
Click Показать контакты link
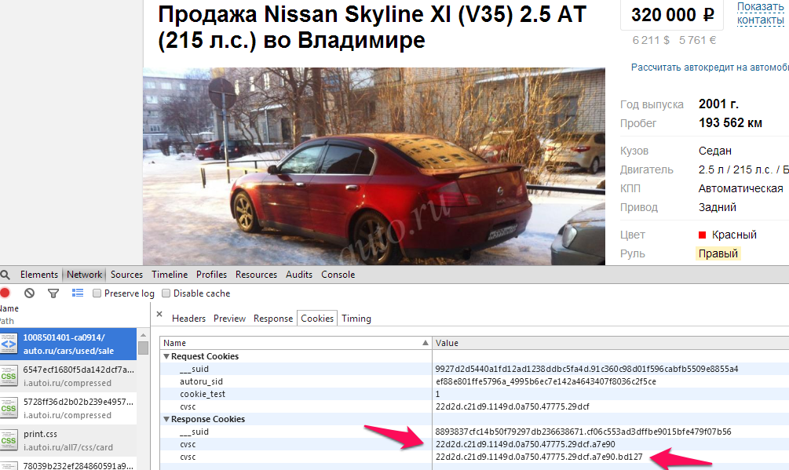tap(760, 13)
